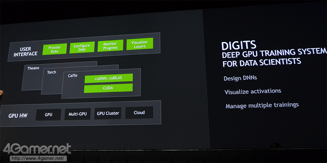Viewport: 327px width, 163px height.
Task: Click the Visualize activations text
Action: coord(253,91)
